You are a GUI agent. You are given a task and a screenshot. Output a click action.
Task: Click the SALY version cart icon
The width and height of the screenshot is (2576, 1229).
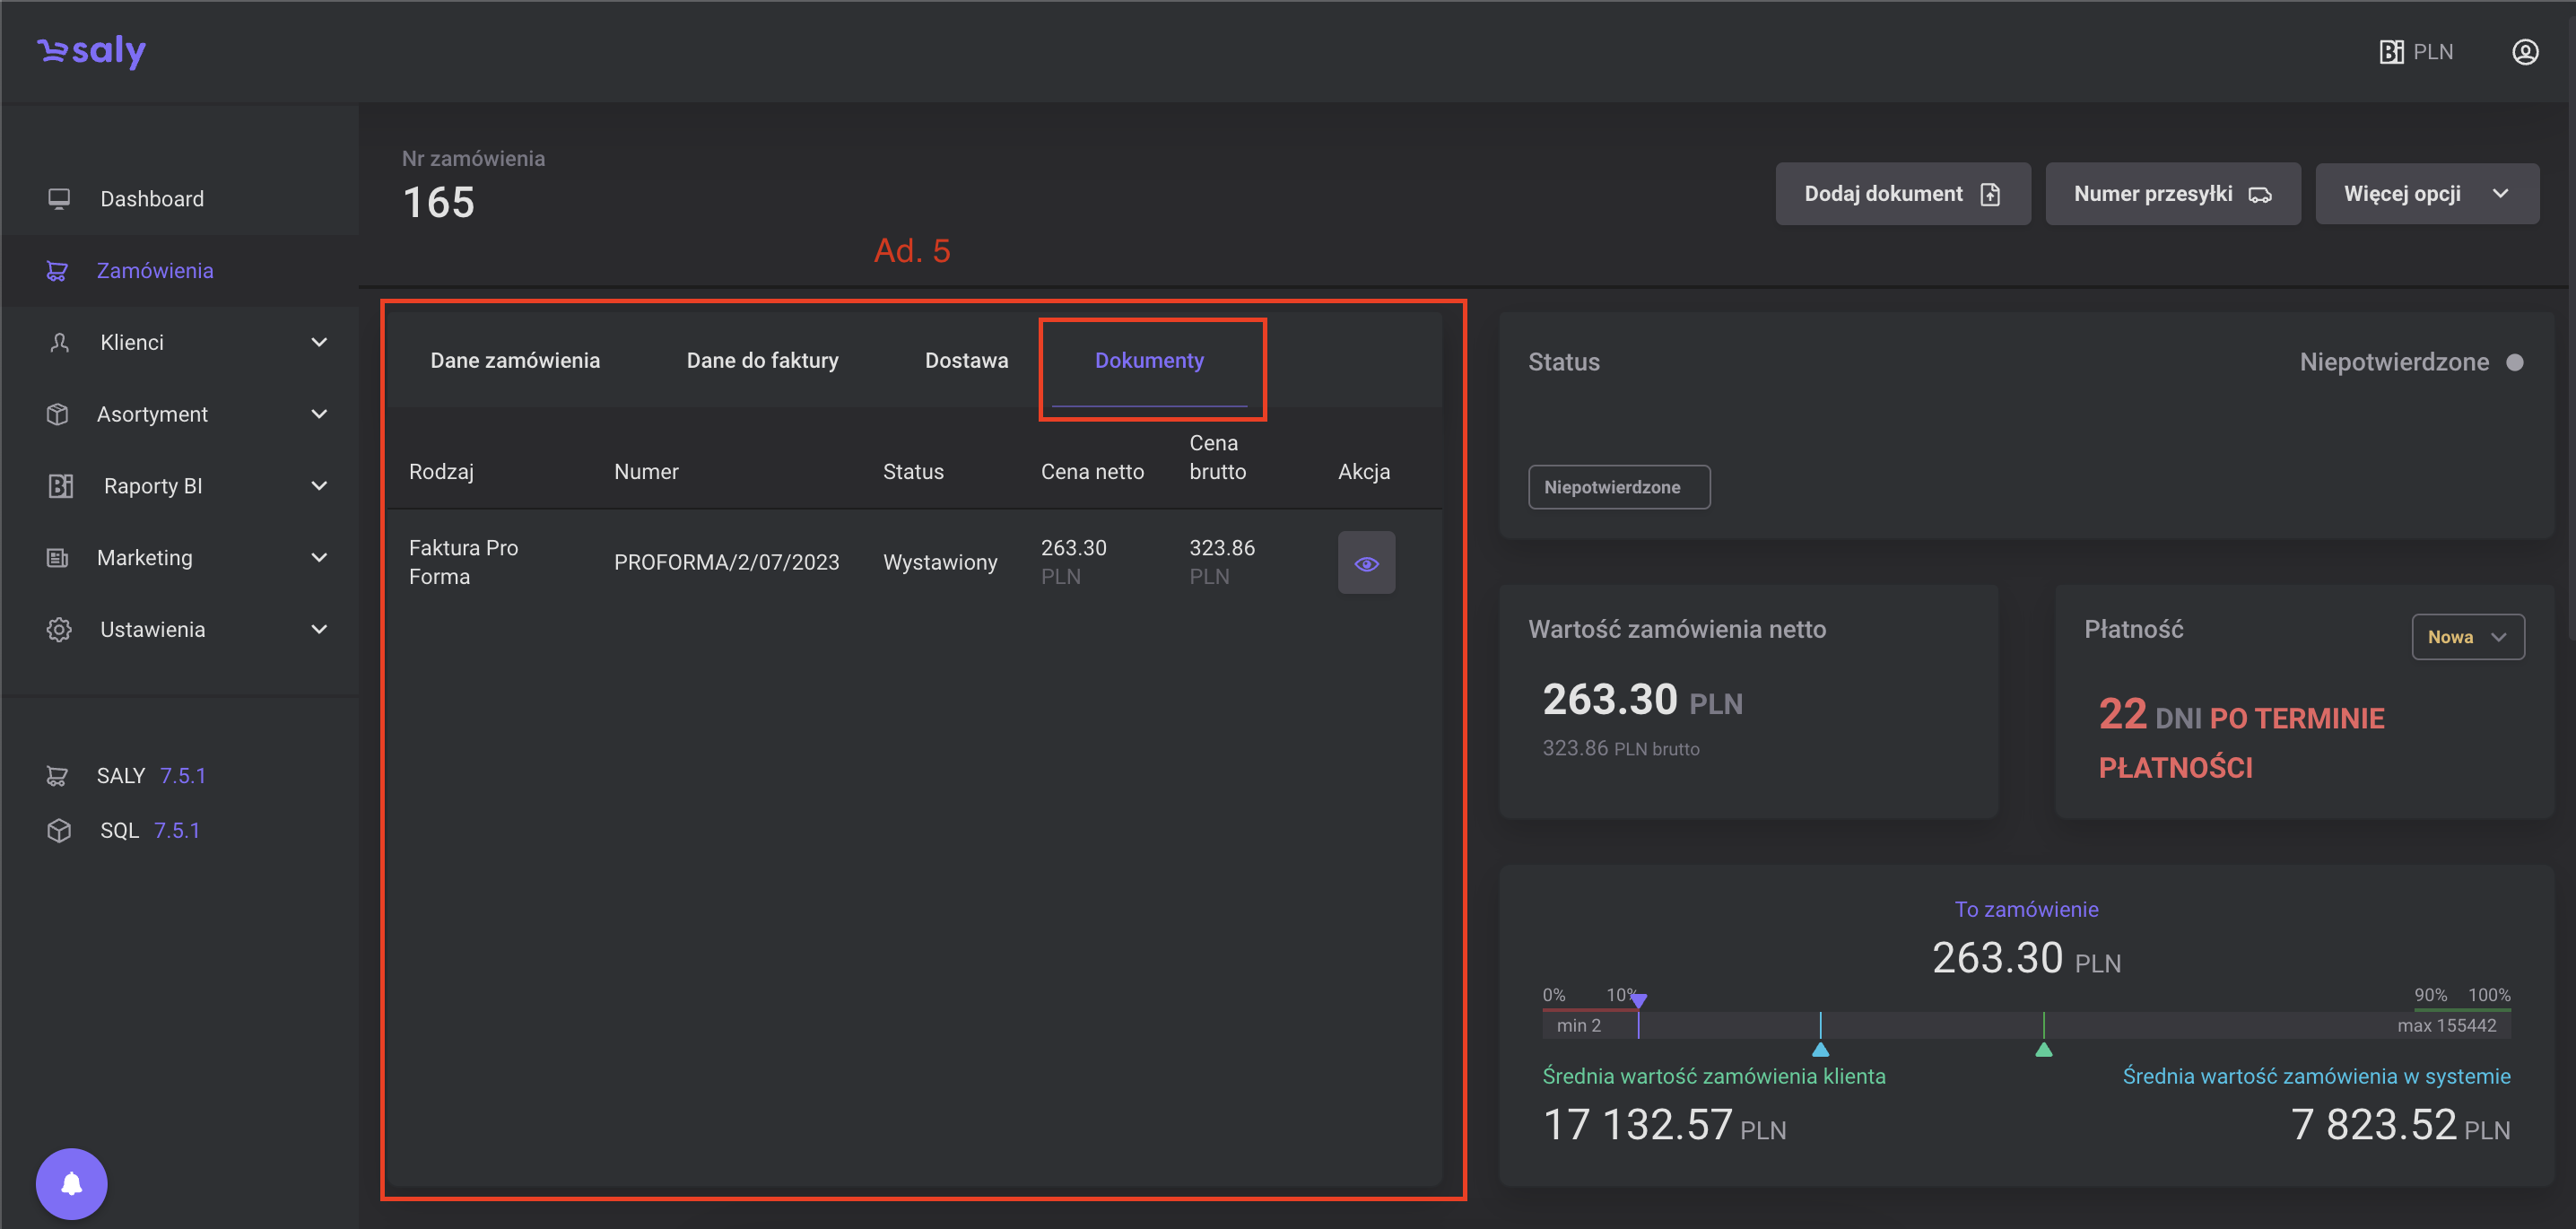[57, 776]
